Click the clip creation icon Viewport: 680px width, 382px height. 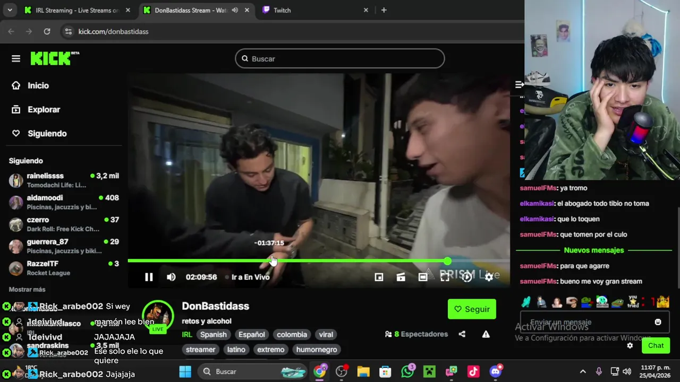point(401,277)
